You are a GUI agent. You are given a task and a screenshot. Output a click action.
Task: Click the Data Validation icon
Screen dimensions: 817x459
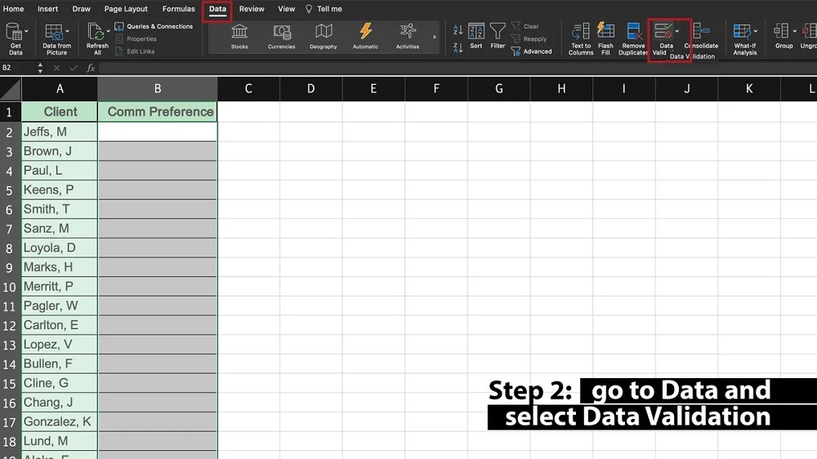click(663, 33)
